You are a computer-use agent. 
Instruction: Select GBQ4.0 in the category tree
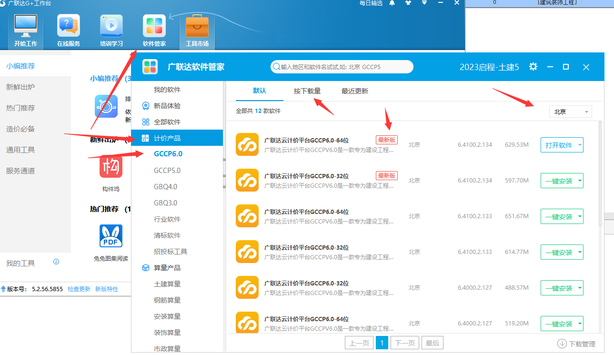[165, 187]
